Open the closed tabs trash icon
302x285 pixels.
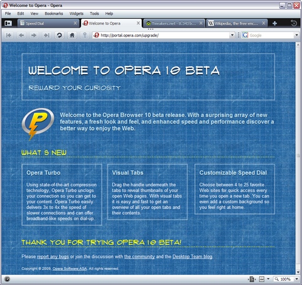point(294,23)
